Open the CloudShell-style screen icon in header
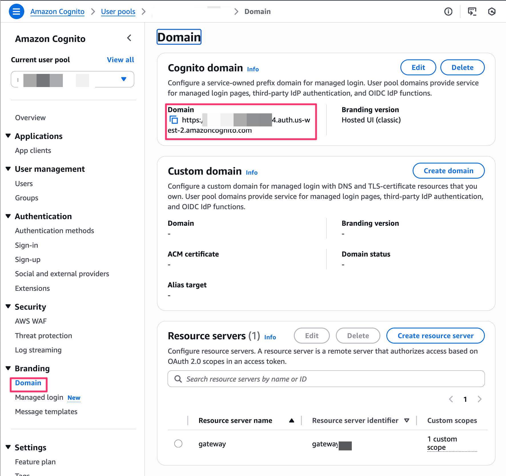 [x=472, y=11]
